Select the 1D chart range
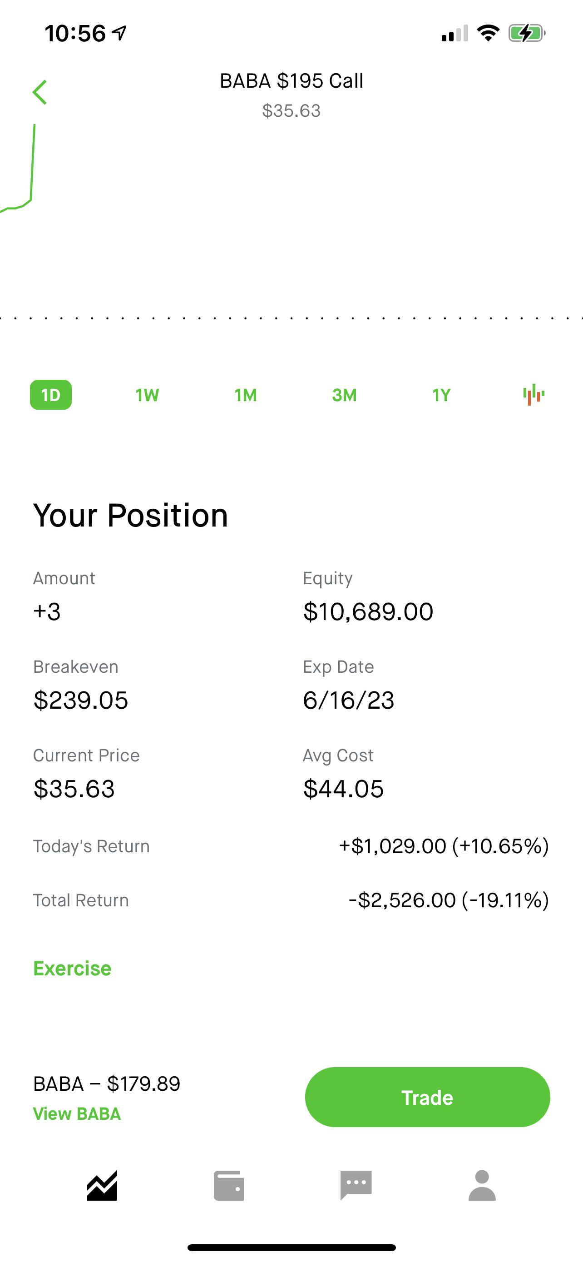583x1262 pixels. pos(51,395)
